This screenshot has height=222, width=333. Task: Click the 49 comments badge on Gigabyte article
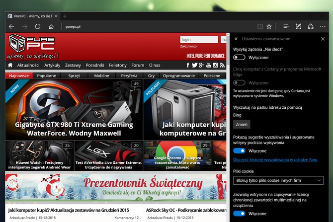(136, 83)
